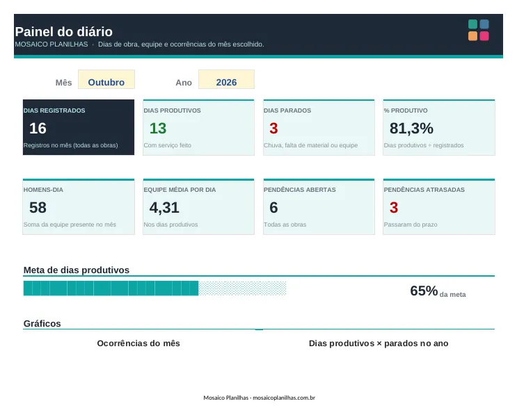Click the % Produtivo value 81,3%
The image size is (517, 415).
point(411,129)
